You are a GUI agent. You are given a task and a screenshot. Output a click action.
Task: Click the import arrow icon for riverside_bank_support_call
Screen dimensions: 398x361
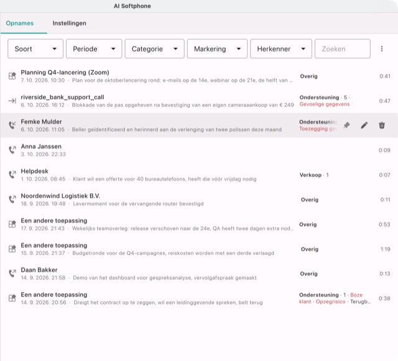pos(12,101)
